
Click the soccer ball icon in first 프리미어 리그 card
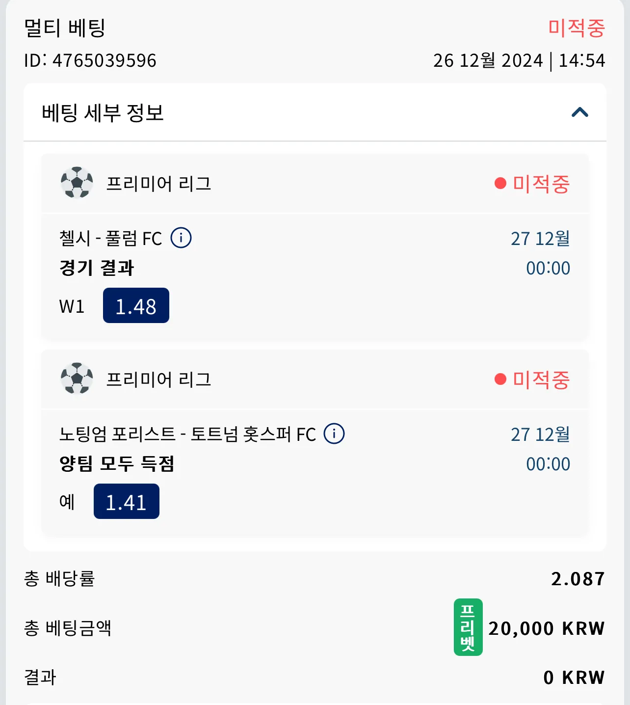click(77, 183)
